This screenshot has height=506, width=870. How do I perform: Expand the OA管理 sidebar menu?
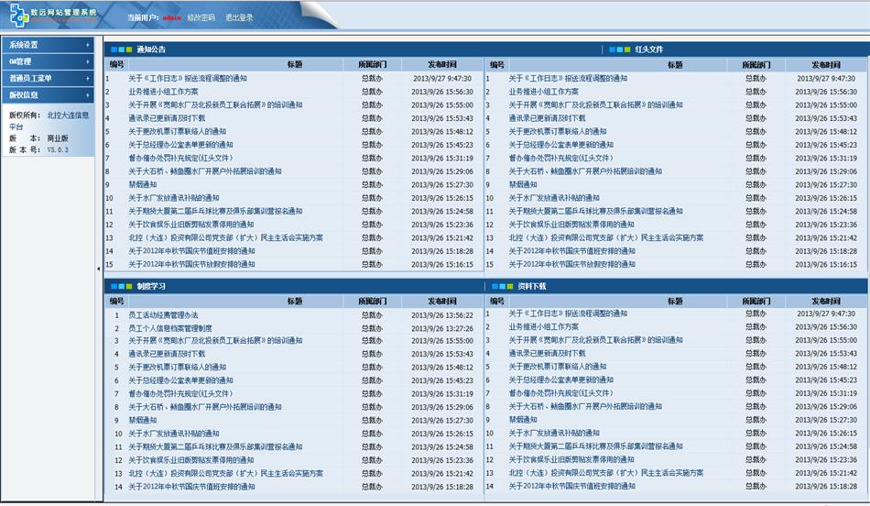[x=47, y=61]
